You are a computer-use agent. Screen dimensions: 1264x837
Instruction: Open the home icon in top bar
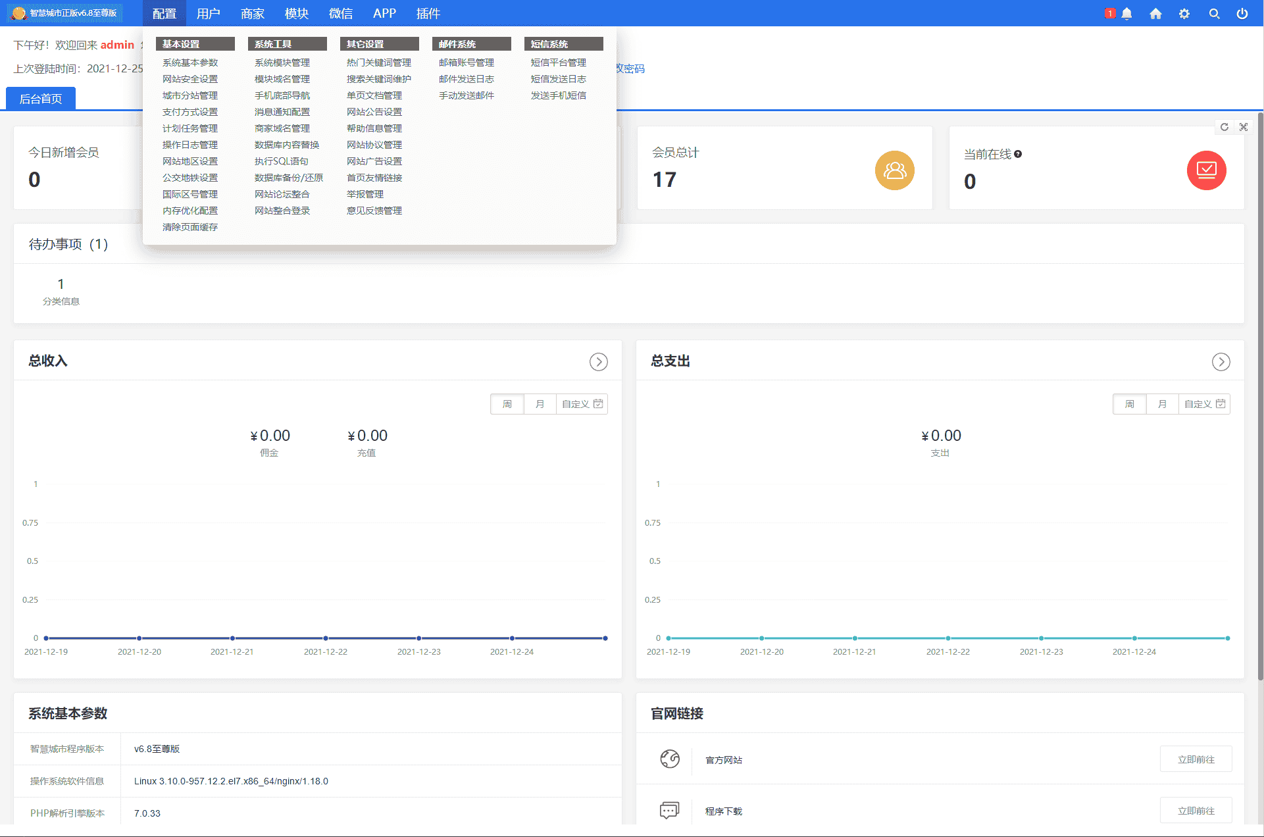tap(1155, 13)
